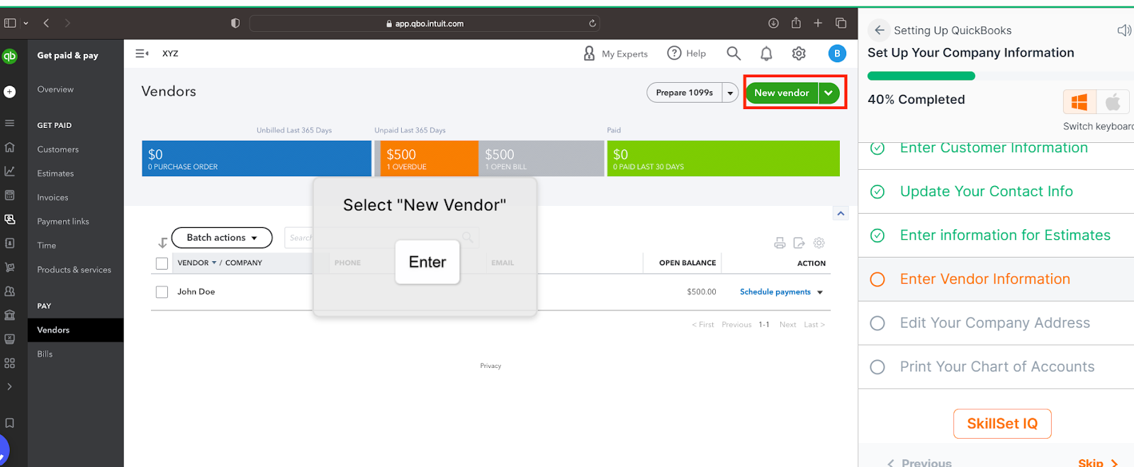Click the Enter Customer Information check mark
The image size is (1134, 467).
pos(877,148)
